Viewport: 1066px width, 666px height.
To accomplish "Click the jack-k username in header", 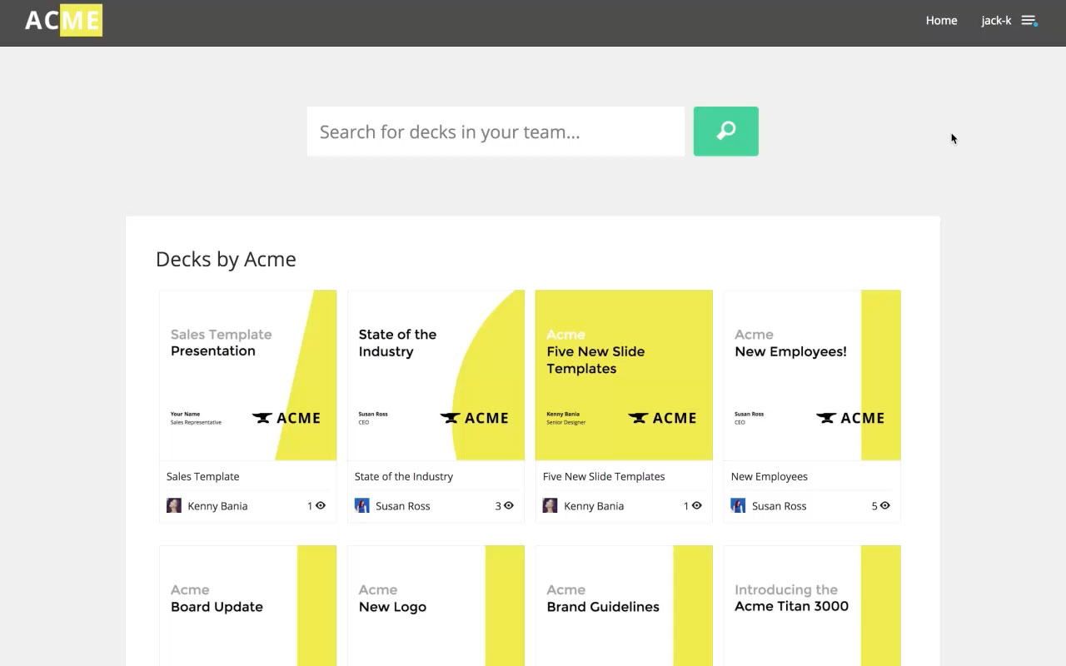I will (995, 21).
